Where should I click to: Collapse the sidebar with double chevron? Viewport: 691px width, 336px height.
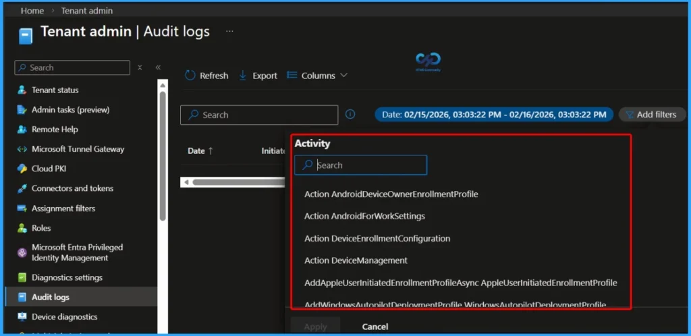(x=158, y=67)
